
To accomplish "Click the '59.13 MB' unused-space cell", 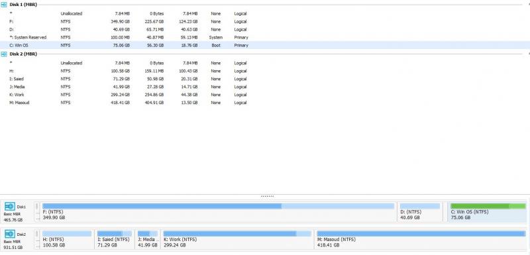I will click(x=189, y=38).
